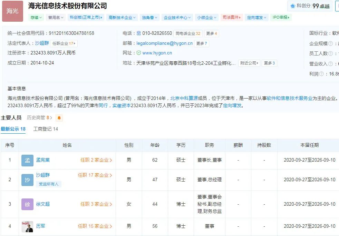Click the 海光 company logo tile
339x236 pixels.
click(x=12, y=11)
